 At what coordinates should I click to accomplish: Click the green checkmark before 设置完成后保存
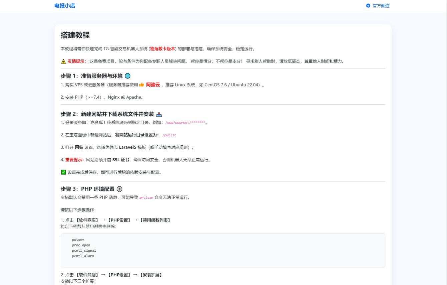tap(63, 172)
